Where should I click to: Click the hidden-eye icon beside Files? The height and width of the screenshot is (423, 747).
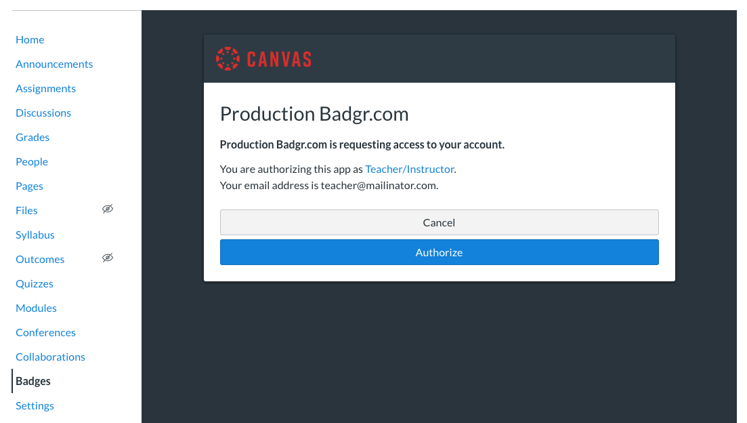(108, 209)
